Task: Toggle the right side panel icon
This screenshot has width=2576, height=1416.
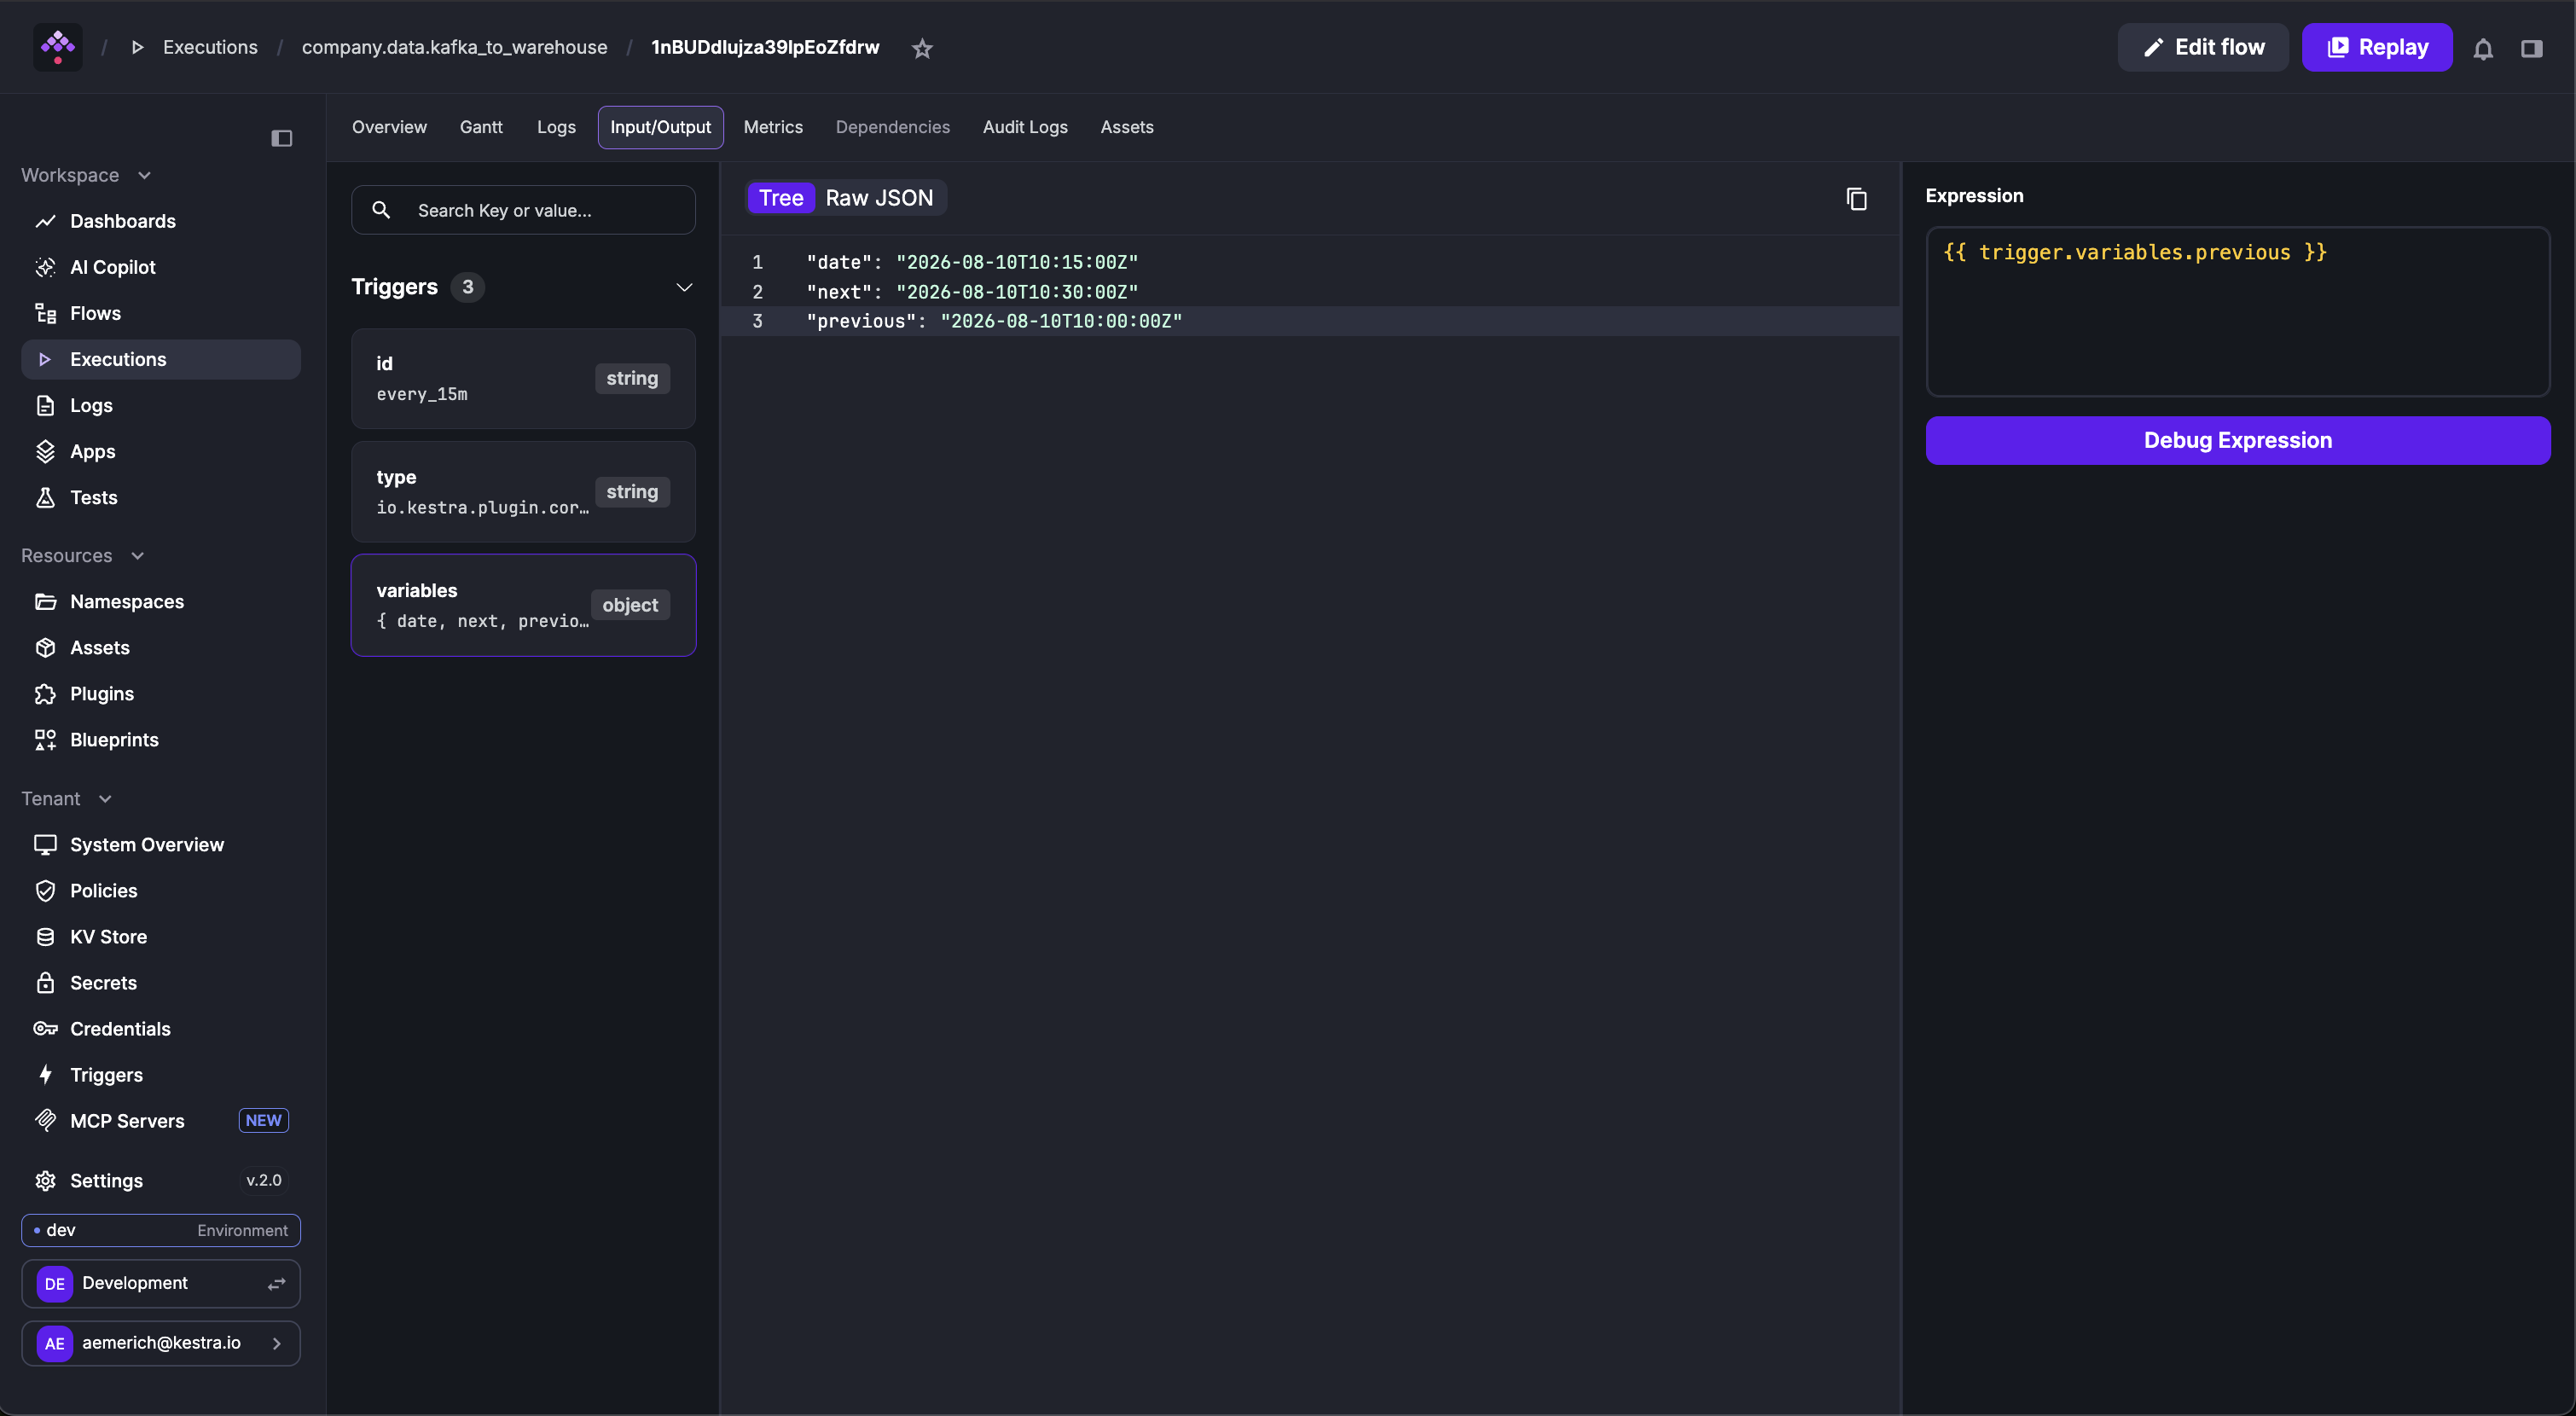Action: pyautogui.click(x=2532, y=48)
